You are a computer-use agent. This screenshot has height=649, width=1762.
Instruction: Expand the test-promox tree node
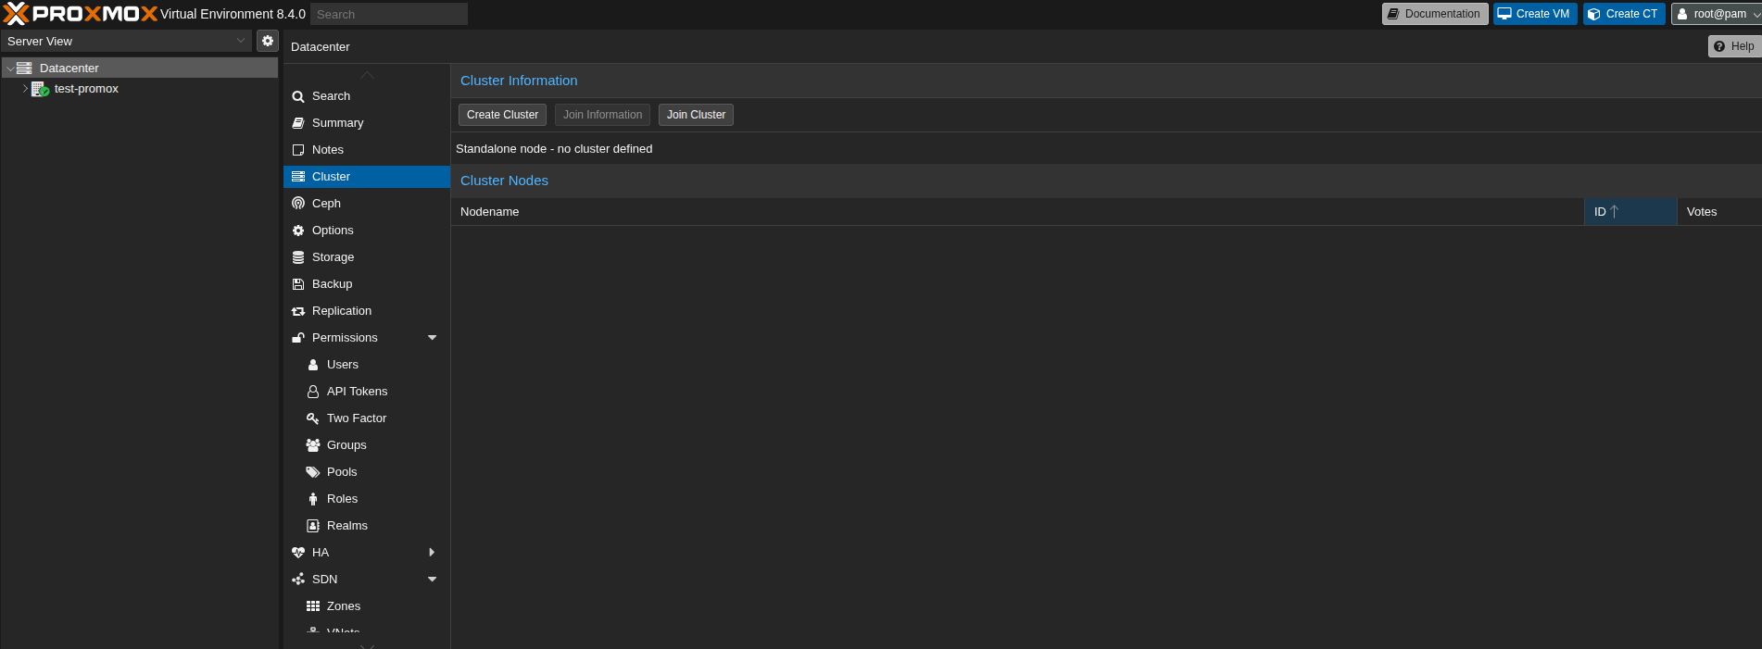(x=25, y=89)
